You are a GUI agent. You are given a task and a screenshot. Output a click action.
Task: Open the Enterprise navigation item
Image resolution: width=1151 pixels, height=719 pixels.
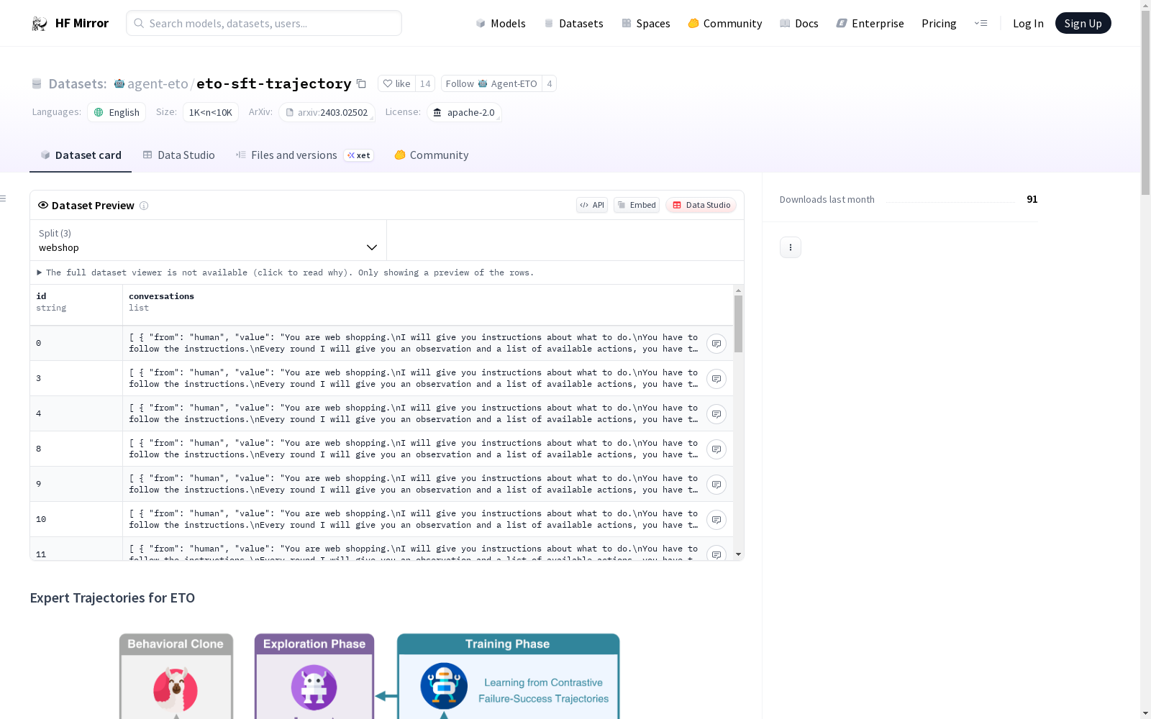pos(870,24)
